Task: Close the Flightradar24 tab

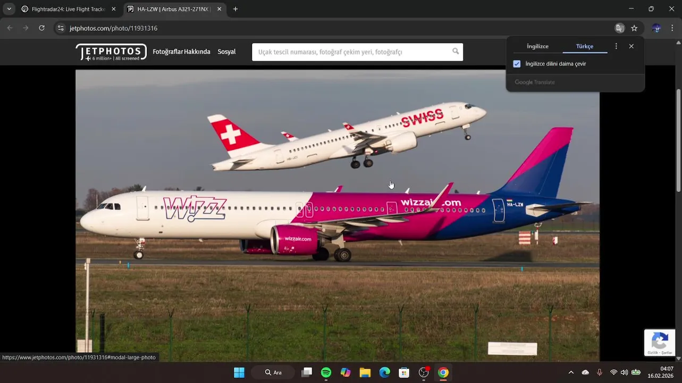Action: click(x=113, y=9)
